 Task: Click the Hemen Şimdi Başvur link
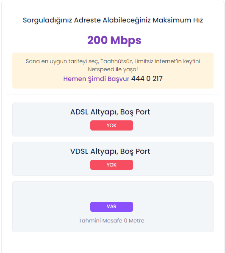[x=96, y=79]
